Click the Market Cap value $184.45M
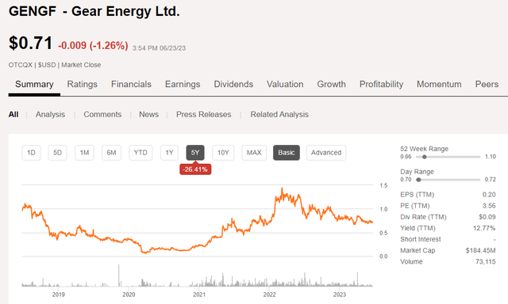 481,250
